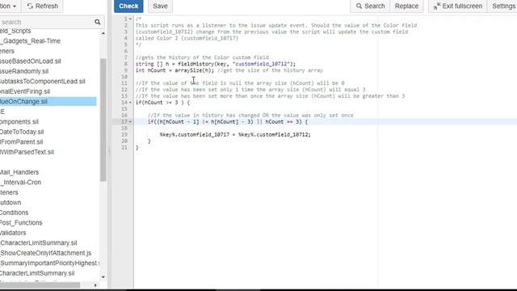Open the components.sil file
Image resolution: width=517 pixels, height=291 pixels.
19,122
